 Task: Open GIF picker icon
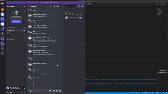pyautogui.click(x=54, y=91)
